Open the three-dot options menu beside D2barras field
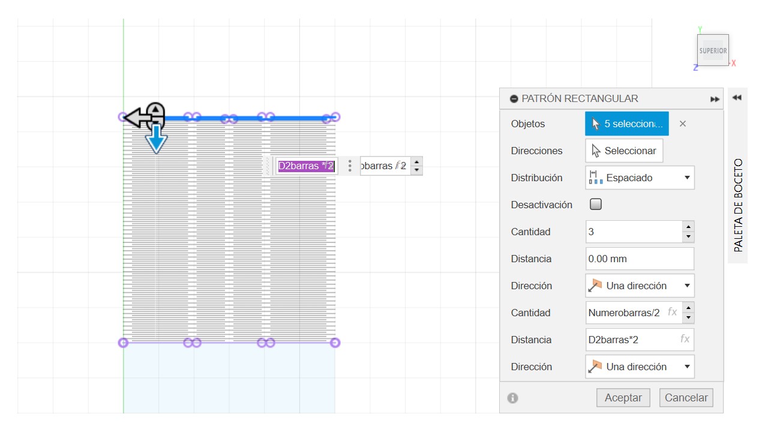Screen dimensions: 768x432 [x=350, y=166]
